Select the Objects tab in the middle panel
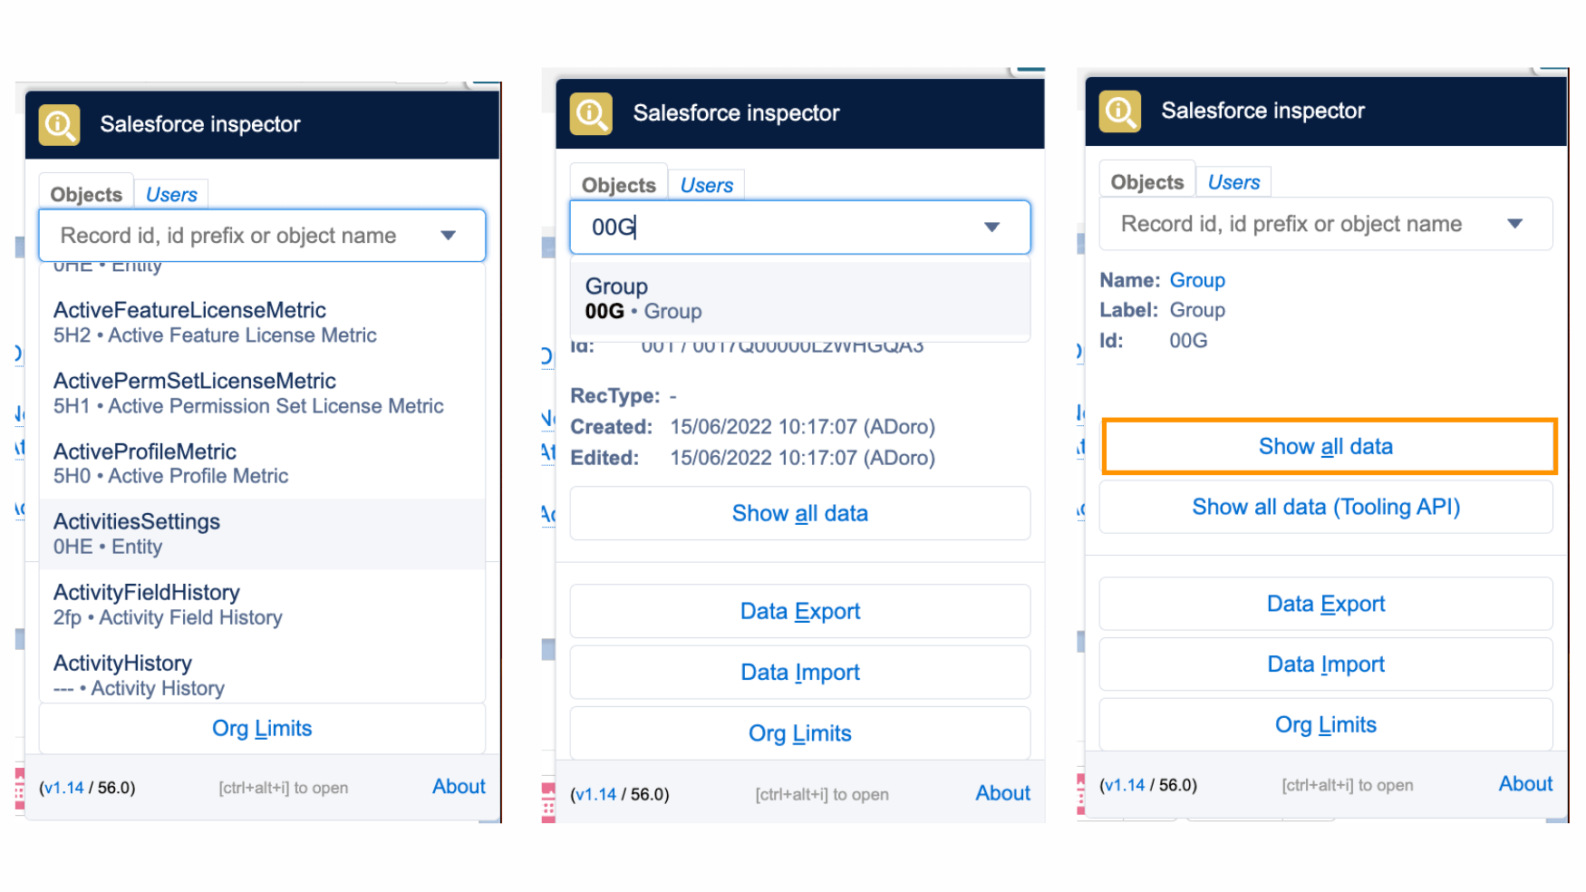This screenshot has height=892, width=1586. [x=617, y=184]
